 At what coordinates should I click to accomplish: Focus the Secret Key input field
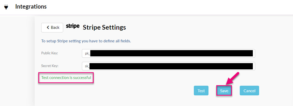[x=168, y=66]
